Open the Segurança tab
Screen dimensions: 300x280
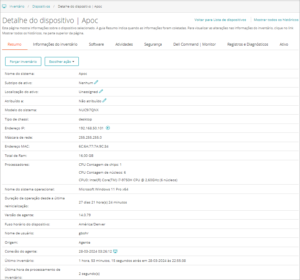tap(153, 44)
